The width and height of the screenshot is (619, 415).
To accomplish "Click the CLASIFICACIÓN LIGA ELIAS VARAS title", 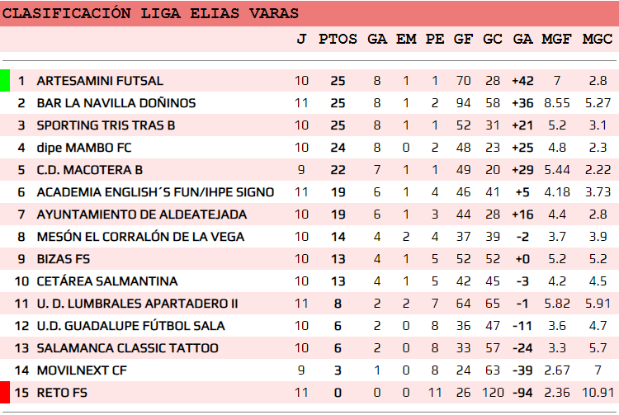I will [x=151, y=13].
